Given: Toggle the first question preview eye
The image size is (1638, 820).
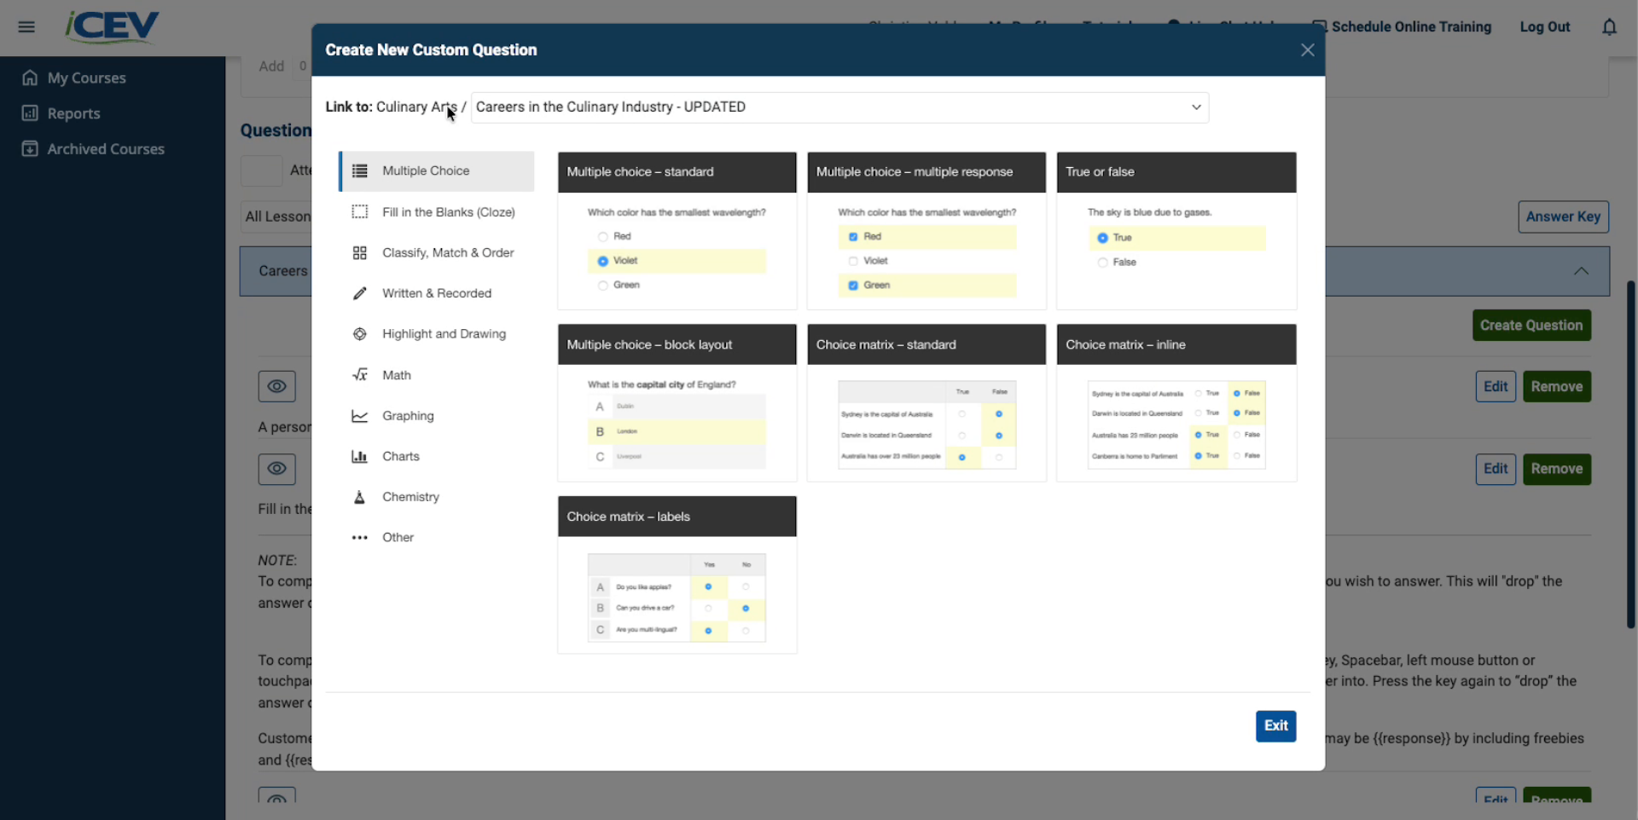Looking at the screenshot, I should pos(276,386).
